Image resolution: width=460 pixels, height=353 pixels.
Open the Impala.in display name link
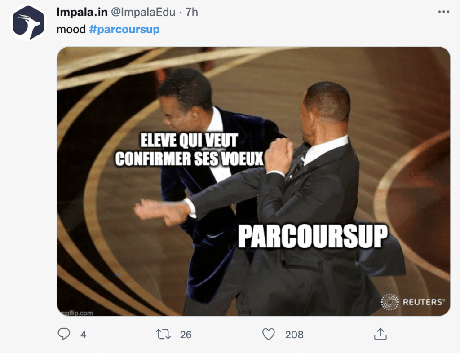pyautogui.click(x=82, y=12)
